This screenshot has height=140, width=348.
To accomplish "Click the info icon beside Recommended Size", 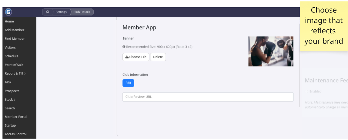I will pos(124,47).
